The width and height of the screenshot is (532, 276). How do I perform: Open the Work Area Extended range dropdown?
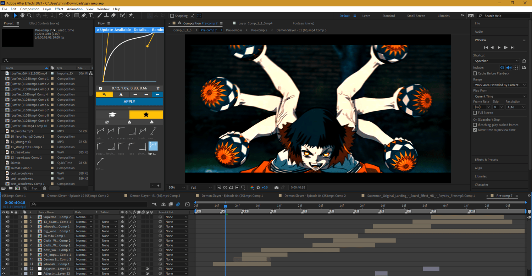click(500, 85)
